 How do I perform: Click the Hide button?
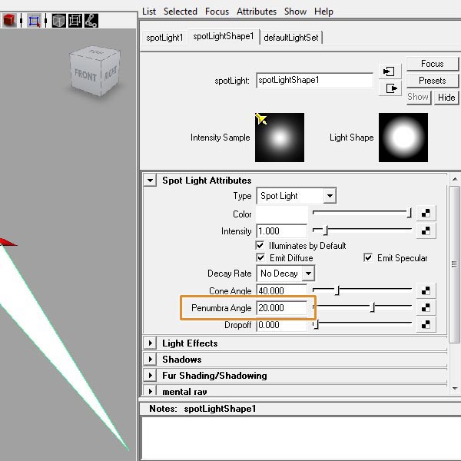(446, 97)
